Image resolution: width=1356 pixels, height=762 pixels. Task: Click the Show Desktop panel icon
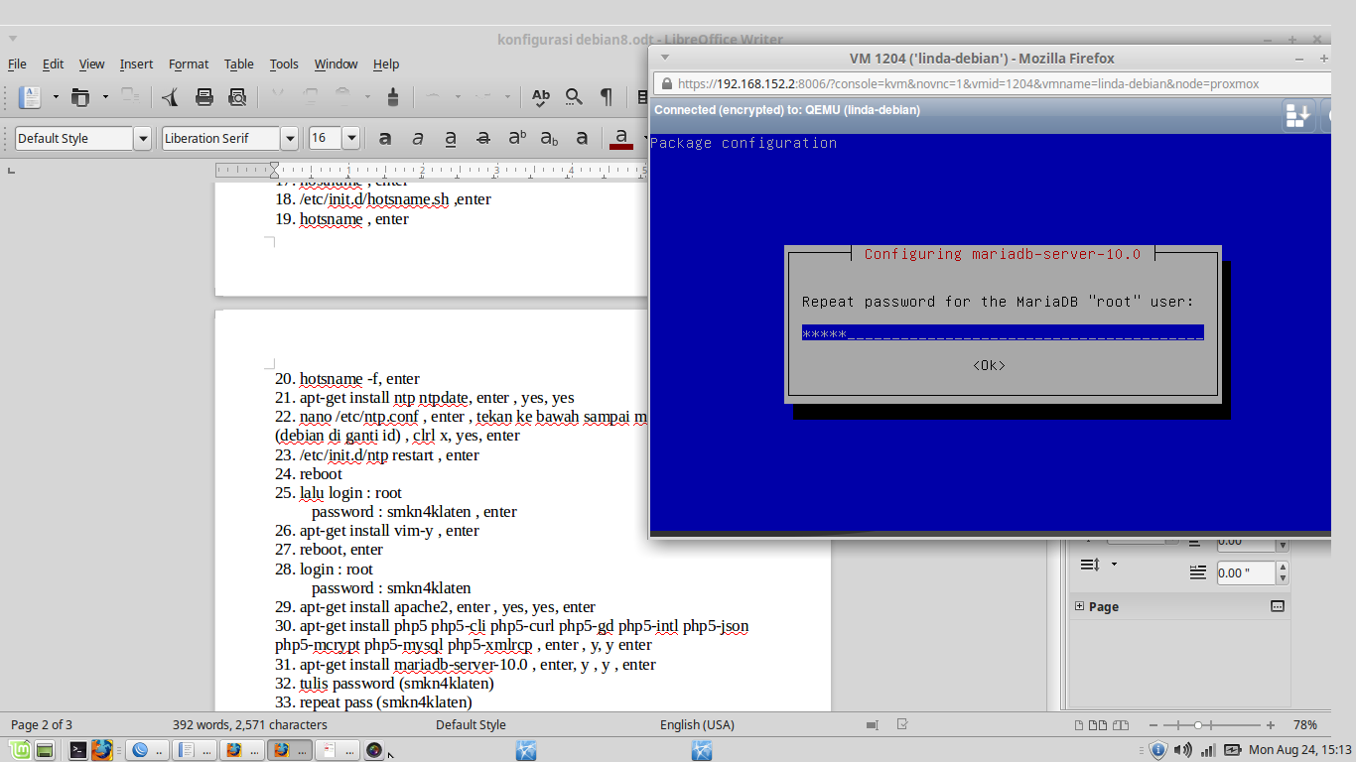[x=45, y=750]
